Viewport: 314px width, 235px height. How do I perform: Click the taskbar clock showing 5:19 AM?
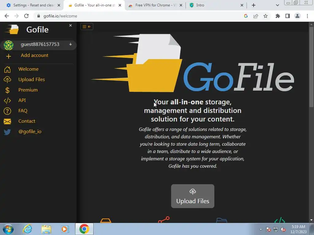(298, 229)
